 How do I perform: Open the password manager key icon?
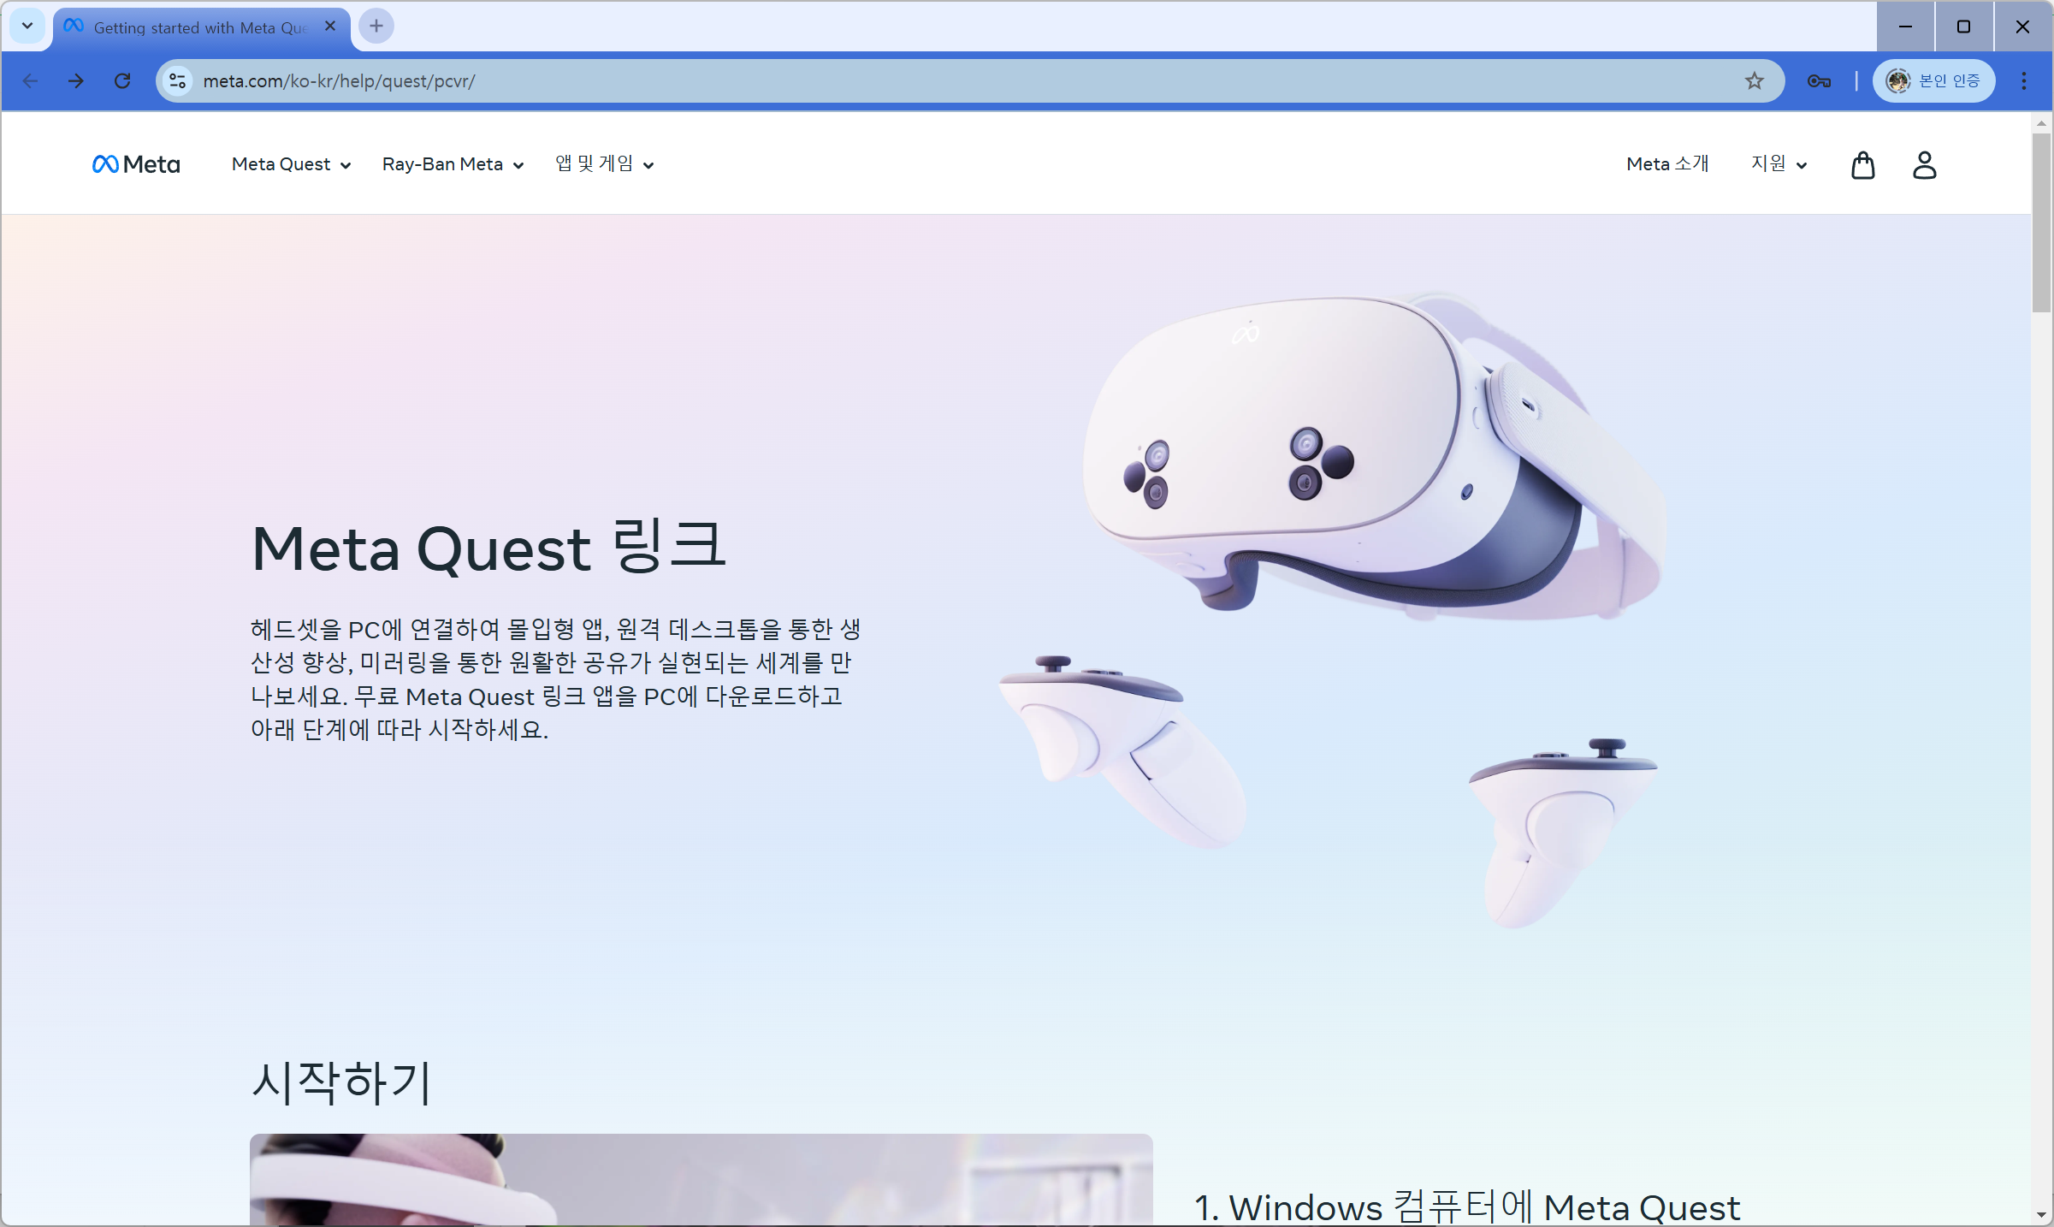[1818, 81]
